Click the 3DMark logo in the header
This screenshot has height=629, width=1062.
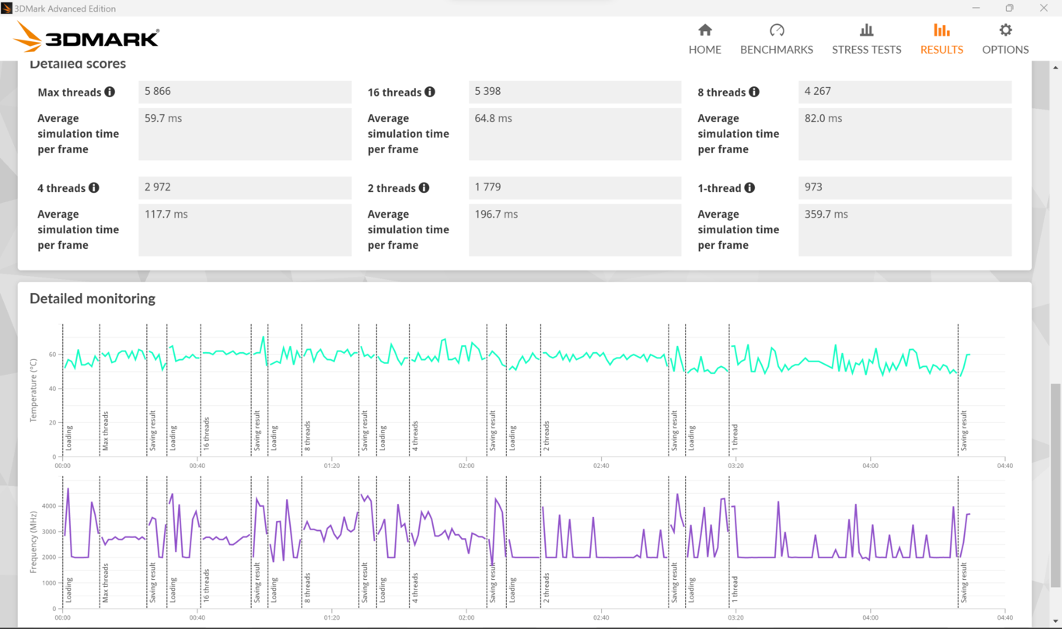[86, 37]
